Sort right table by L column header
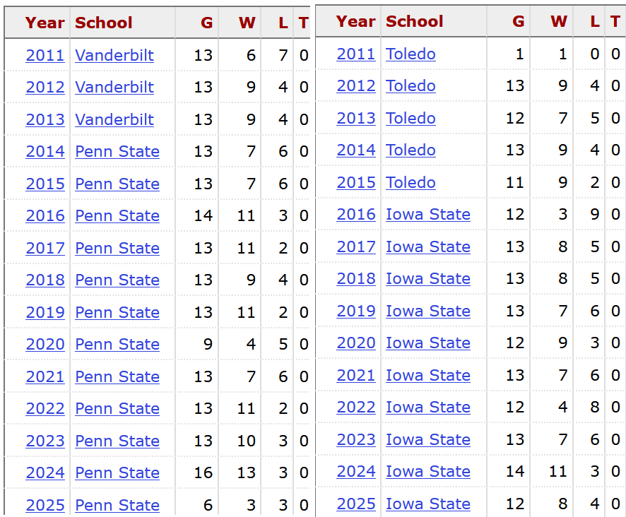The height and width of the screenshot is (517, 626). pyautogui.click(x=595, y=21)
